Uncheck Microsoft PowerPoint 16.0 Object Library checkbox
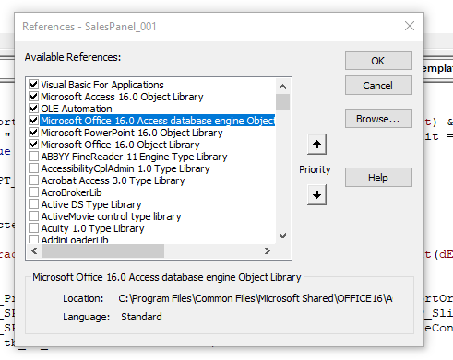The width and height of the screenshot is (453, 360). coord(33,133)
